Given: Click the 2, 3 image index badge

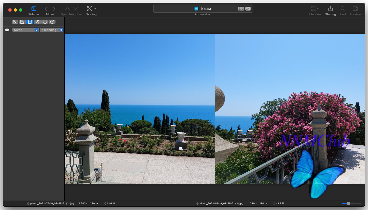Looking at the screenshot, I should 241,9.
